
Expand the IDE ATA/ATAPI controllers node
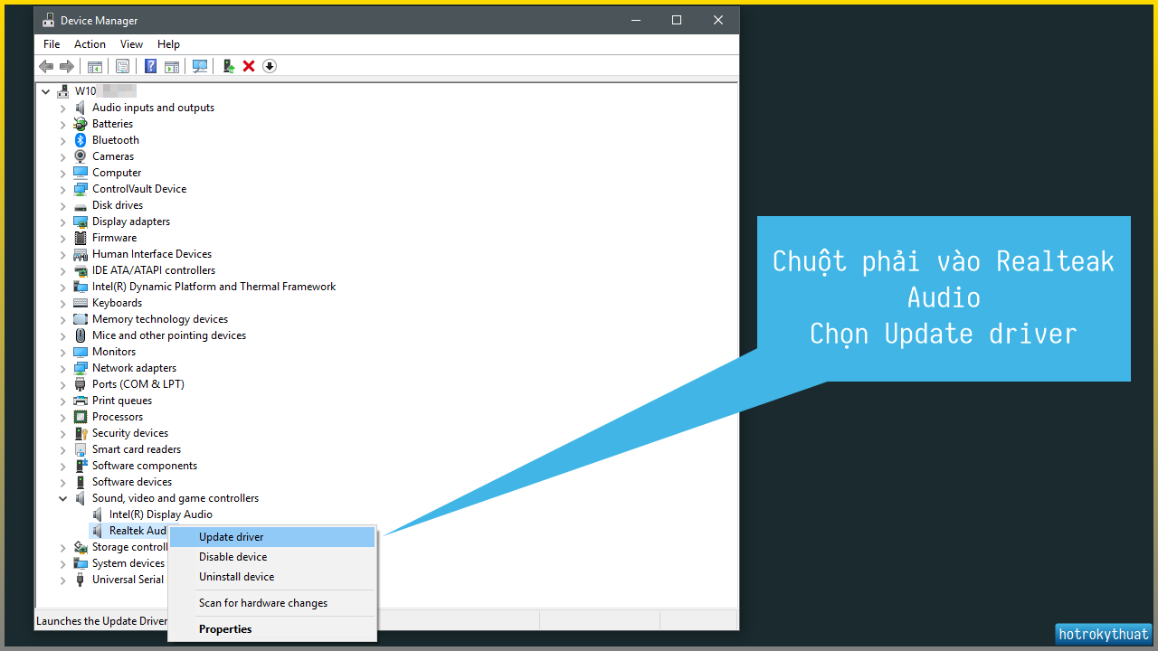point(63,270)
